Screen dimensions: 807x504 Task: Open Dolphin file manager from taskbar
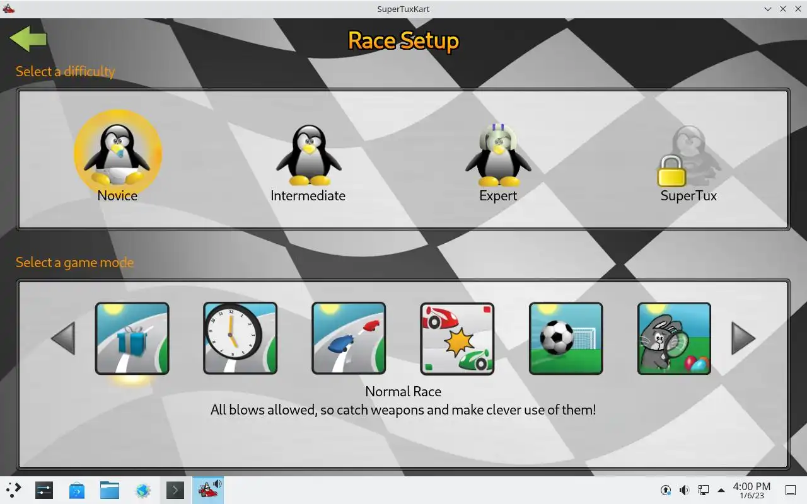coord(110,490)
